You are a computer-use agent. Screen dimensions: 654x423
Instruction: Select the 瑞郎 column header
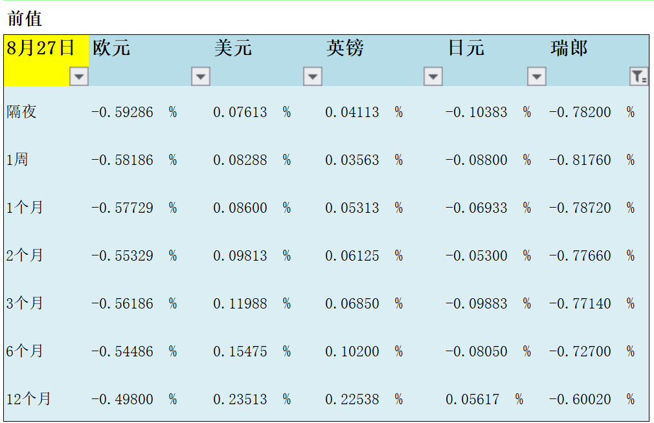(569, 49)
